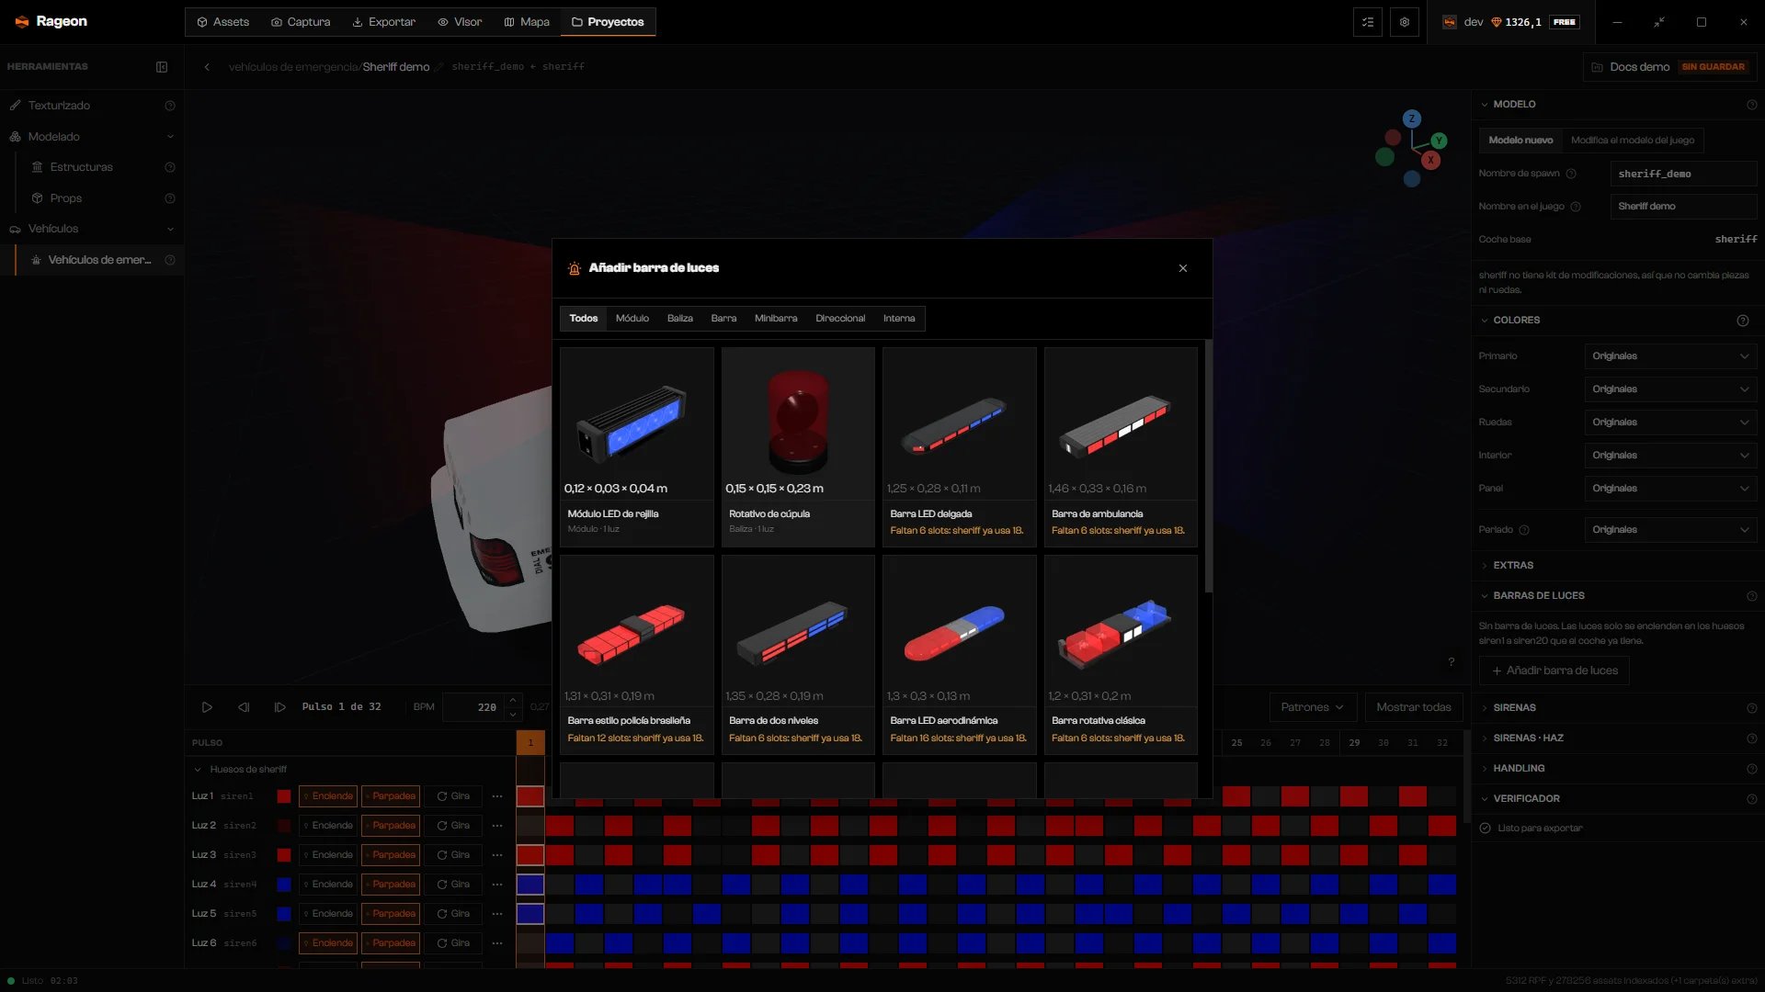
Task: Click Z axis on viewport gizmo
Action: 1412,118
